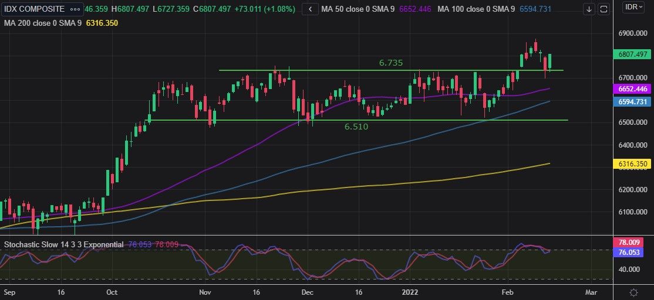Image resolution: width=654 pixels, height=300 pixels.
Task: Click the red 78.009 stochastic axis tag
Action: (x=628, y=242)
